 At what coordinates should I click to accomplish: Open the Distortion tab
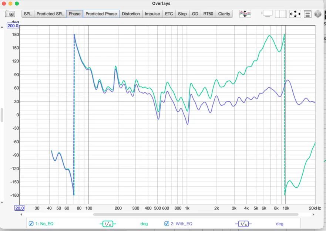click(x=131, y=14)
